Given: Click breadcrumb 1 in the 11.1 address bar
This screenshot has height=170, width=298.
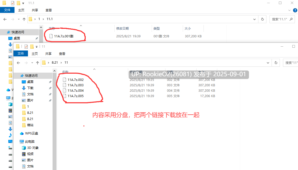Looking at the screenshot, I should coord(39,19).
